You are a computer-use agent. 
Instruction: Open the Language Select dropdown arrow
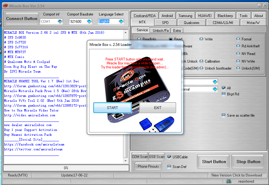coord(121,22)
